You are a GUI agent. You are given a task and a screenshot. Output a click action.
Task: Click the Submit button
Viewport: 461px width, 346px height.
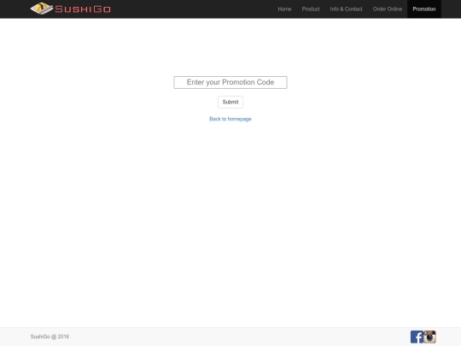(230, 103)
